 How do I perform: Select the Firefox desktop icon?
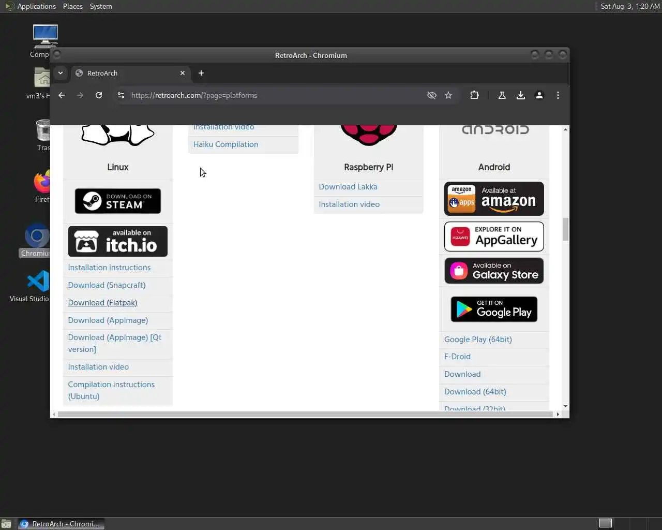point(42,186)
